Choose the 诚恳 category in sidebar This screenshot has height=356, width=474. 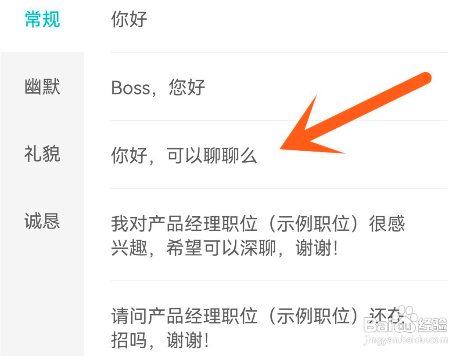[x=42, y=221]
